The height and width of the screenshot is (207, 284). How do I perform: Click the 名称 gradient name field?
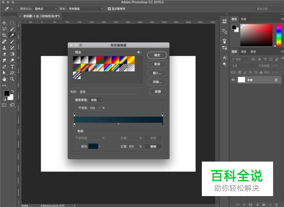108,92
